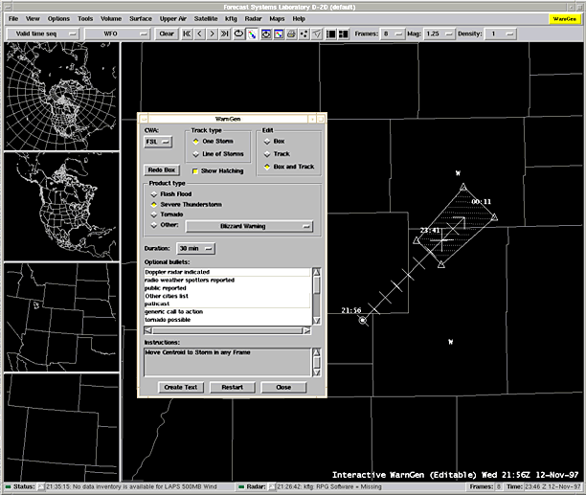Step back one frame
The height and width of the screenshot is (495, 586).
tap(199, 34)
